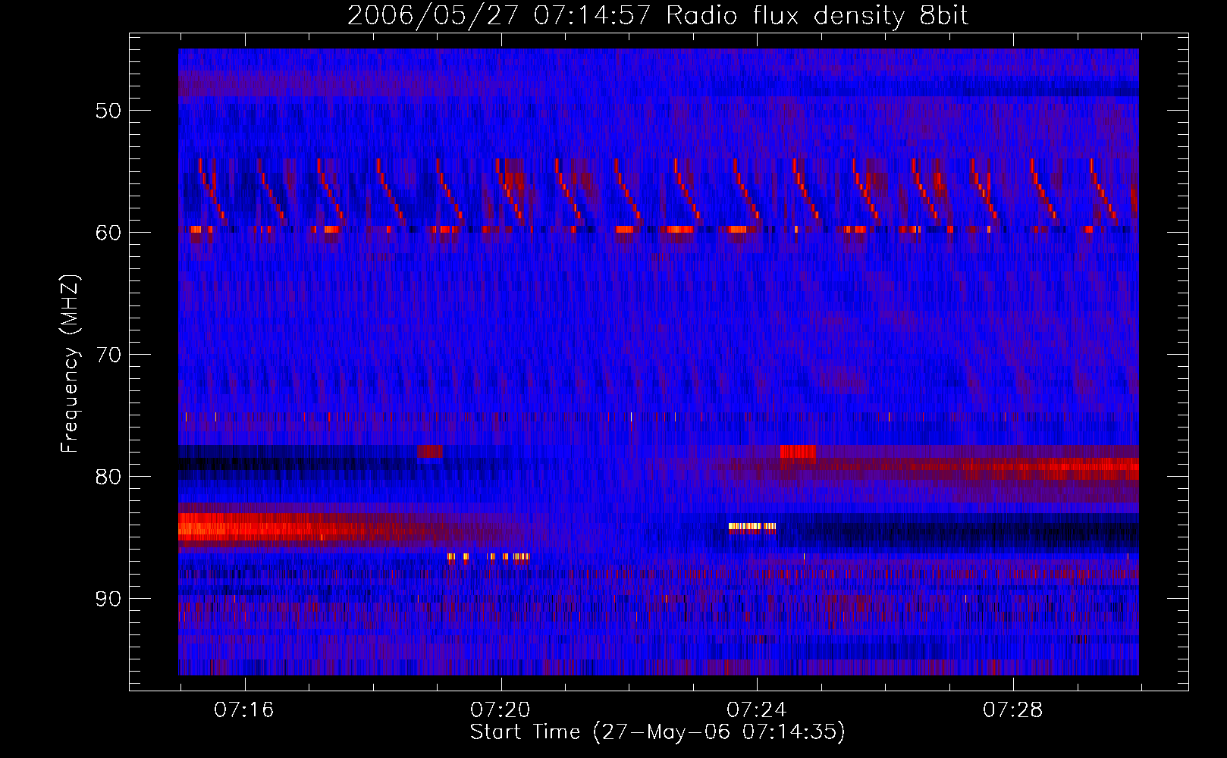Image resolution: width=1227 pixels, height=758 pixels.
Task: Click the 07:28 time tick label
Action: point(1013,710)
